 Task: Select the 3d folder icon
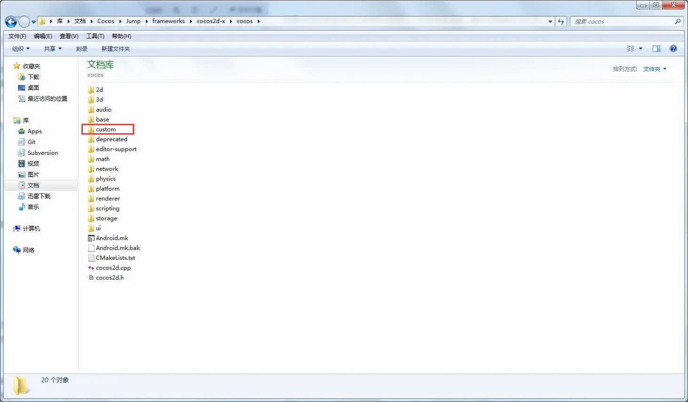(91, 99)
